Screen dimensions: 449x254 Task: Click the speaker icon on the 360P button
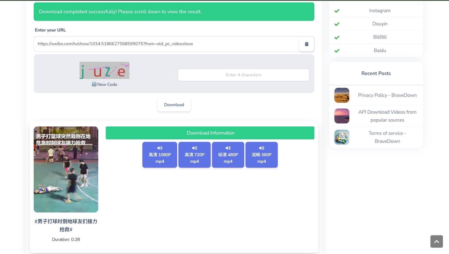(262, 148)
